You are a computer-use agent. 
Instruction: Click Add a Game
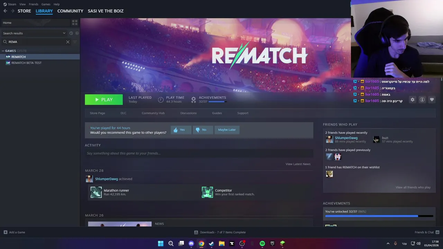pos(14,232)
